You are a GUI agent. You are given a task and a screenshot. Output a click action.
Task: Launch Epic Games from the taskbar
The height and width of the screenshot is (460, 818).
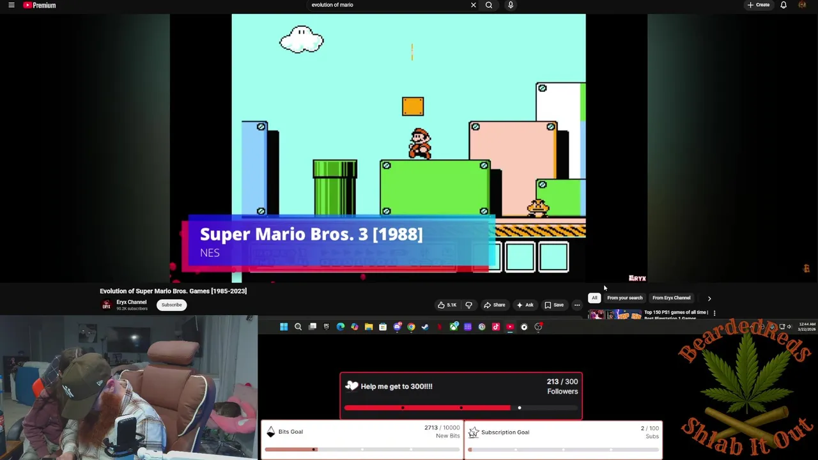(327, 327)
